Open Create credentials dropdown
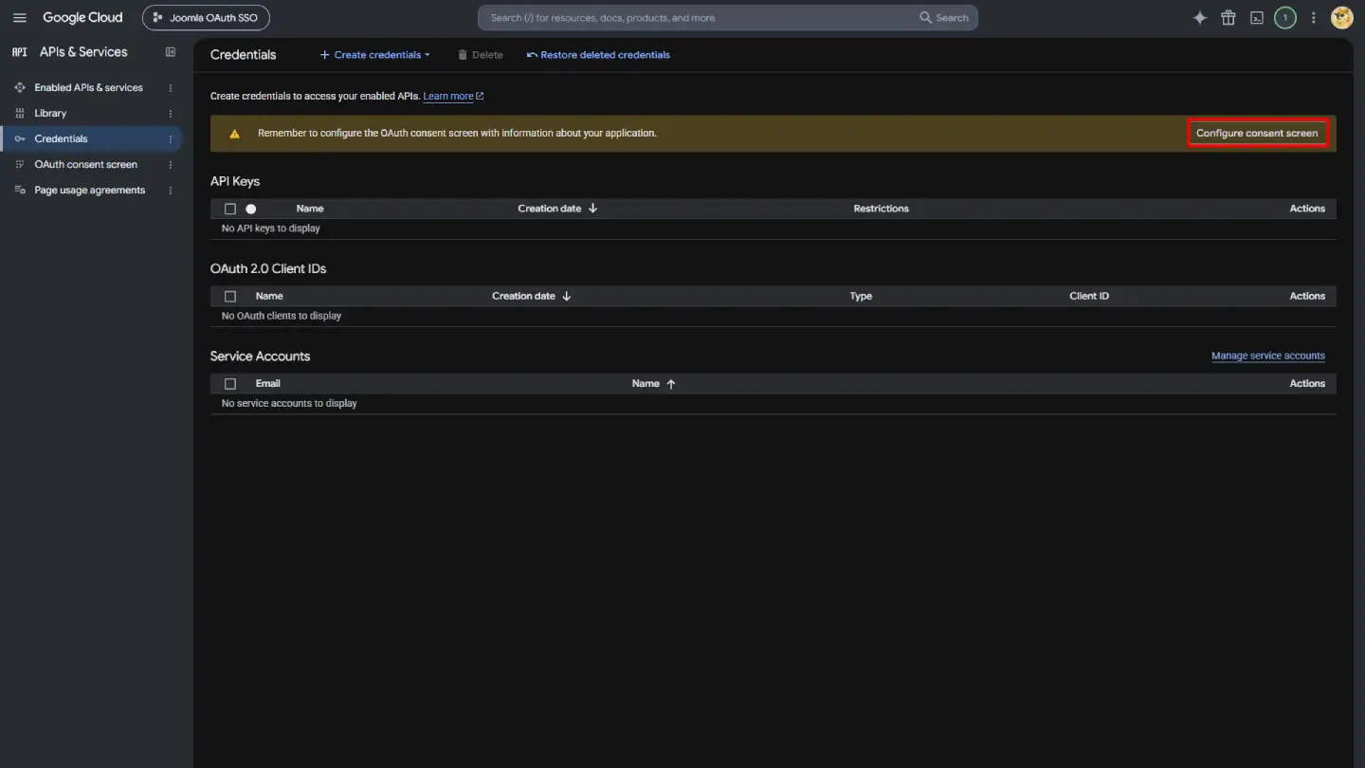Screen dimensions: 1365x768 (x=375, y=55)
